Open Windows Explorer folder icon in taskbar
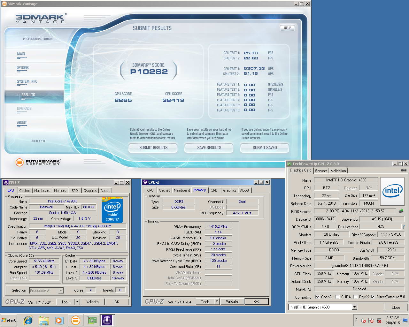The width and height of the screenshot is (409, 327). click(x=44, y=320)
